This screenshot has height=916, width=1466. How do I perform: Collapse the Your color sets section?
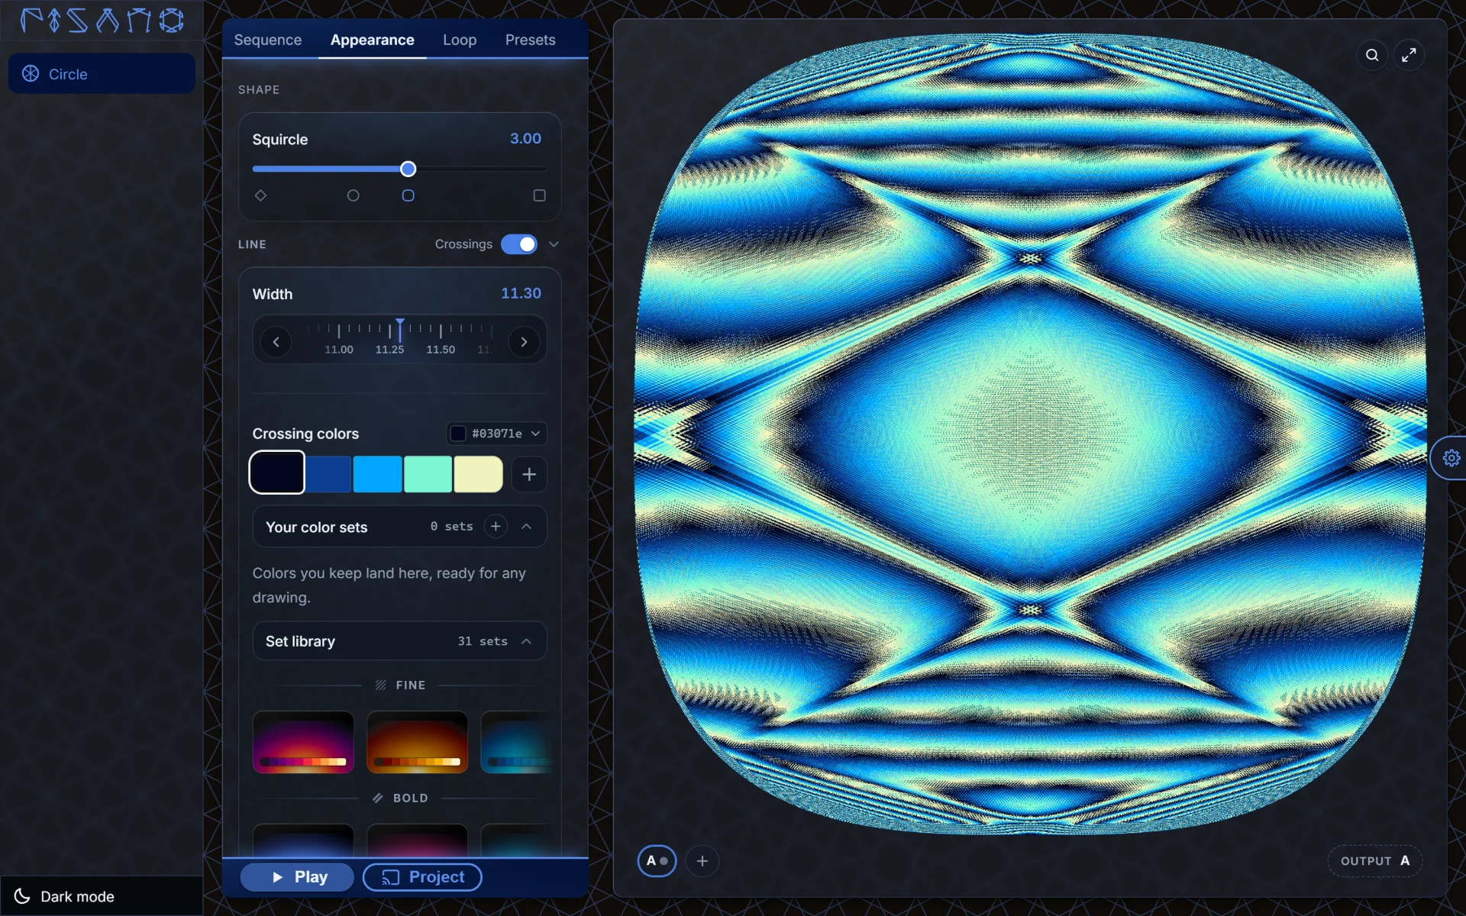coord(527,527)
